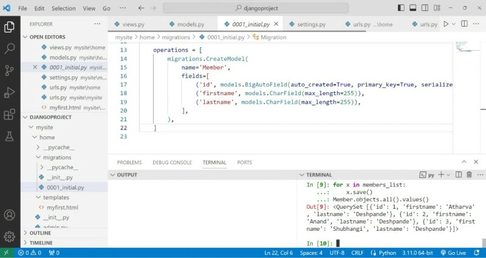The height and width of the screenshot is (258, 486).
Task: Toggle primary side bar layout
Action: point(401,8)
